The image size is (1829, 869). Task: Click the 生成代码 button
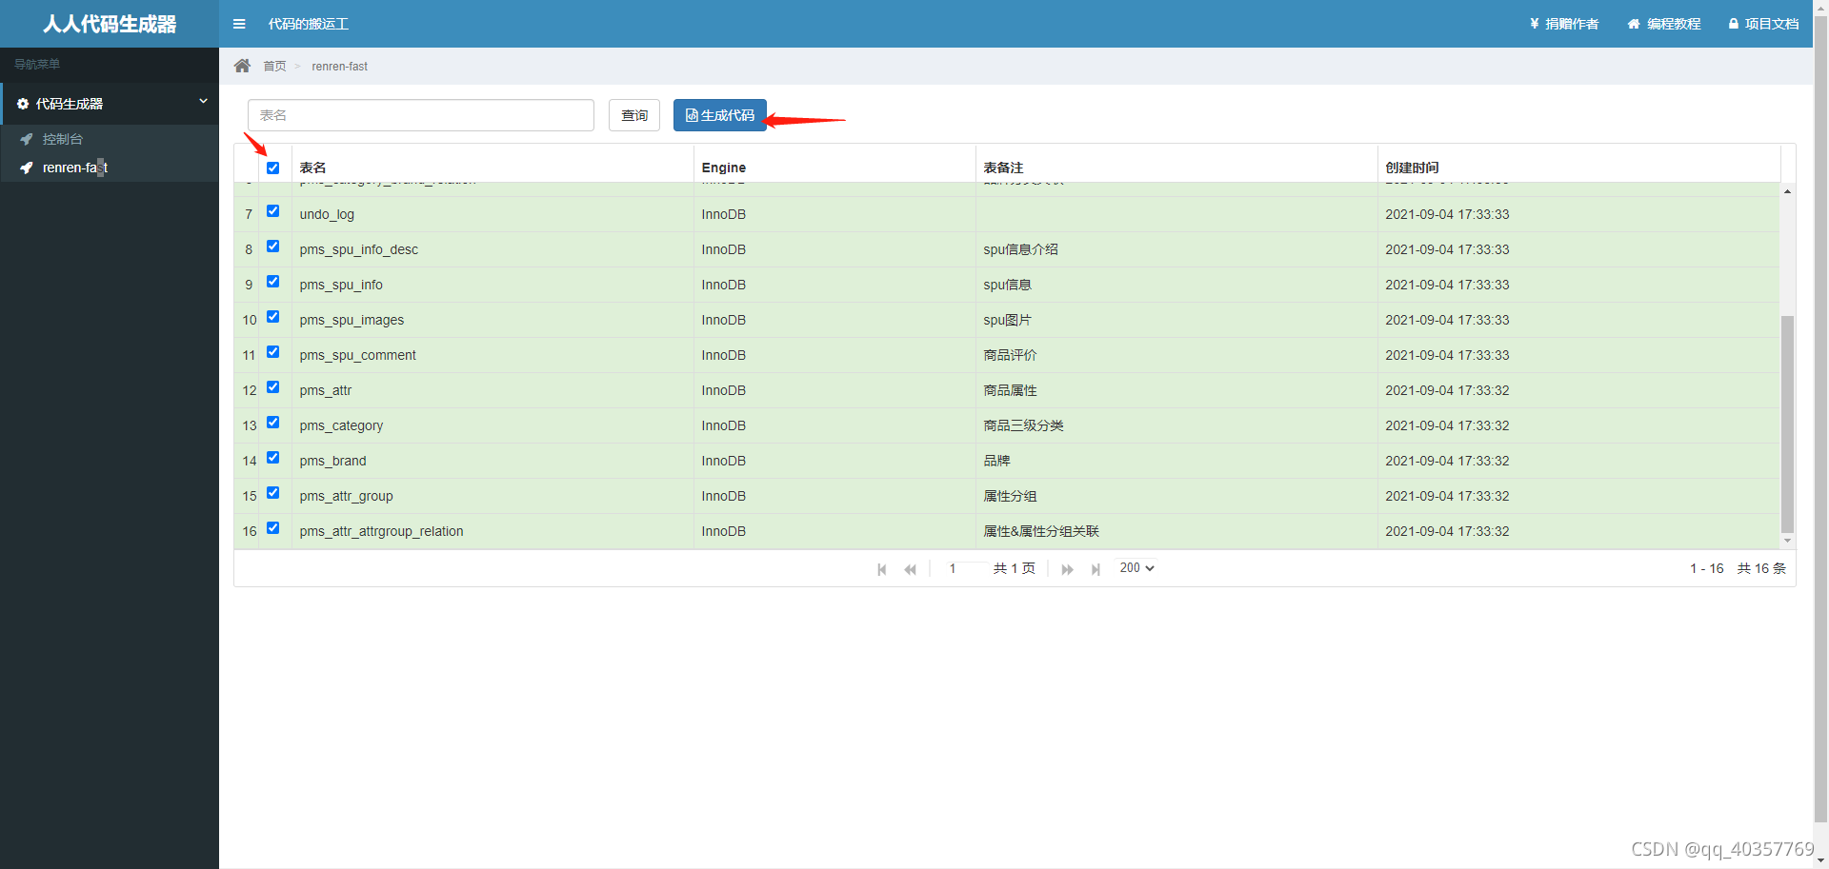tap(720, 115)
